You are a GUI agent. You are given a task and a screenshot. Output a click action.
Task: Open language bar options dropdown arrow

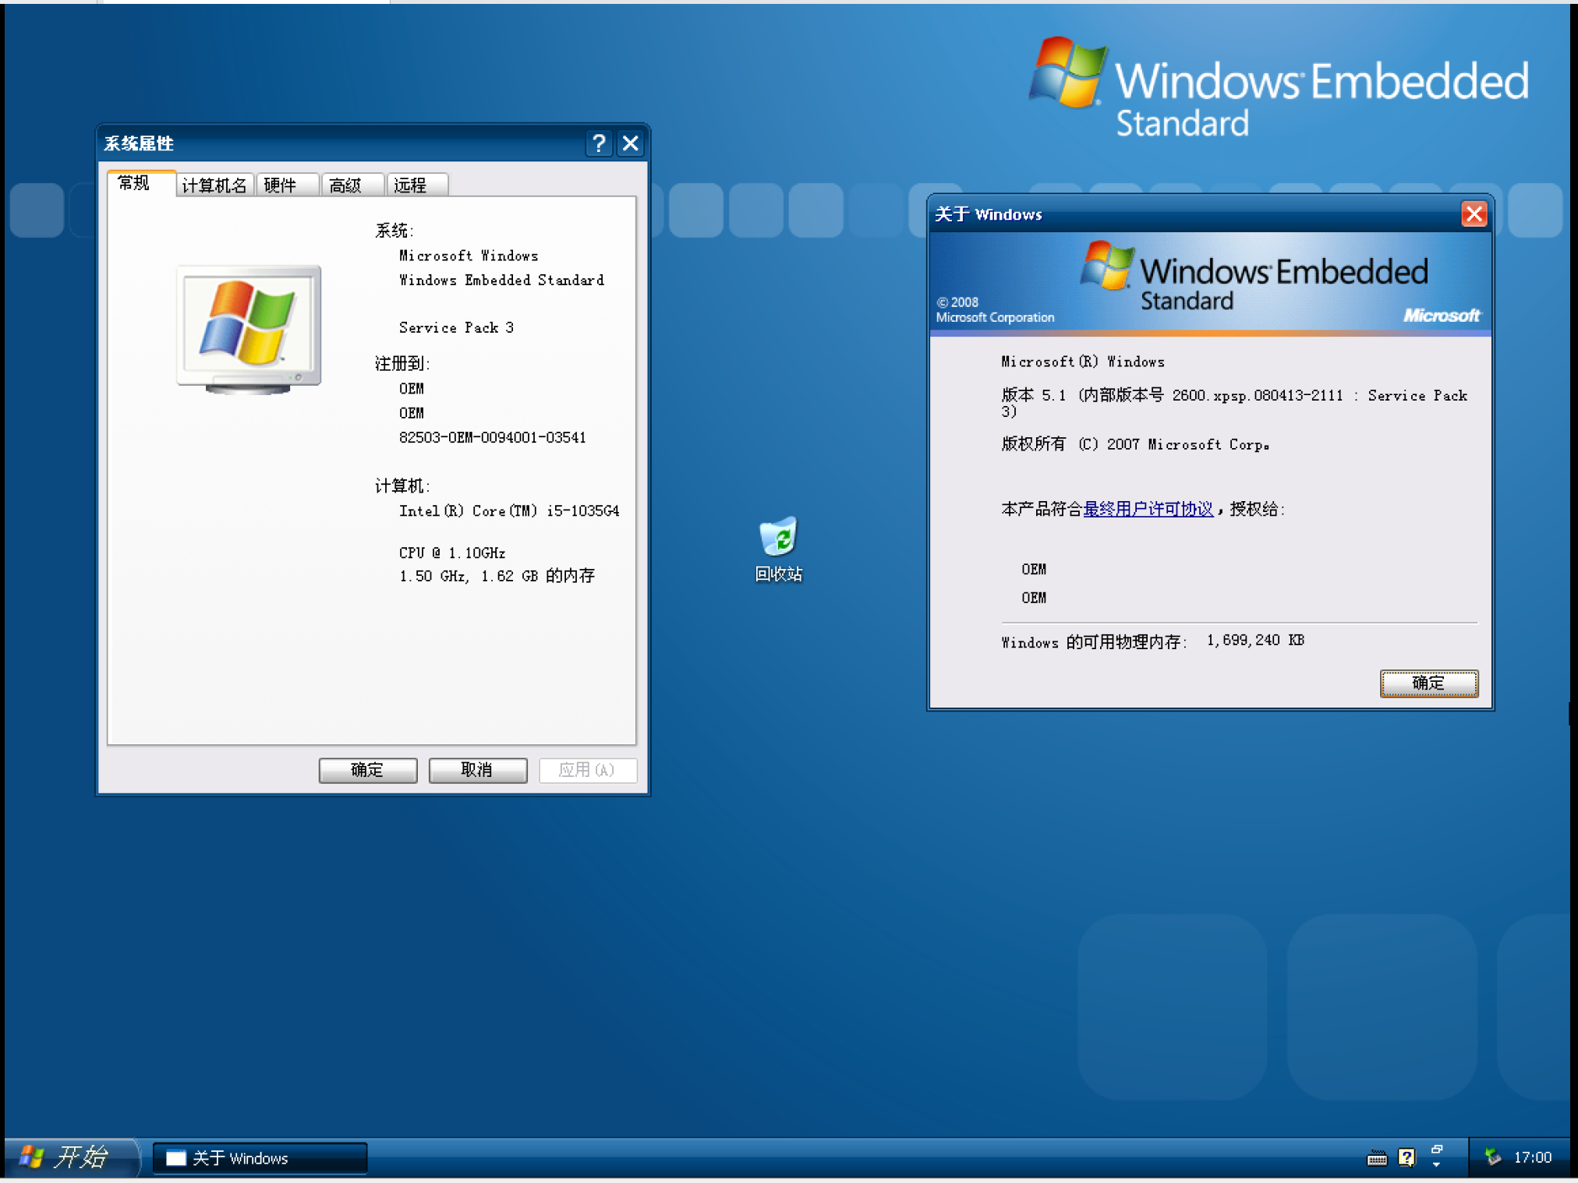(x=1437, y=1164)
